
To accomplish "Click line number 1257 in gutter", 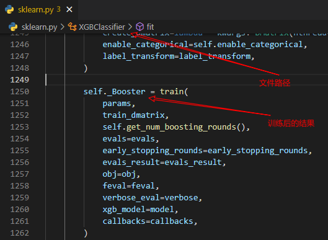I will pyautogui.click(x=20, y=174).
